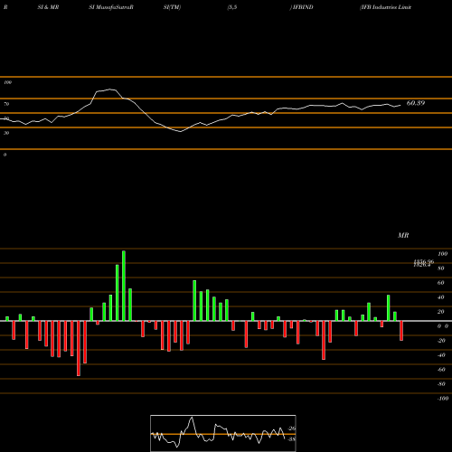Open the mini chart thumbnail at bottom
The height and width of the screenshot is (452, 452).
[223, 433]
